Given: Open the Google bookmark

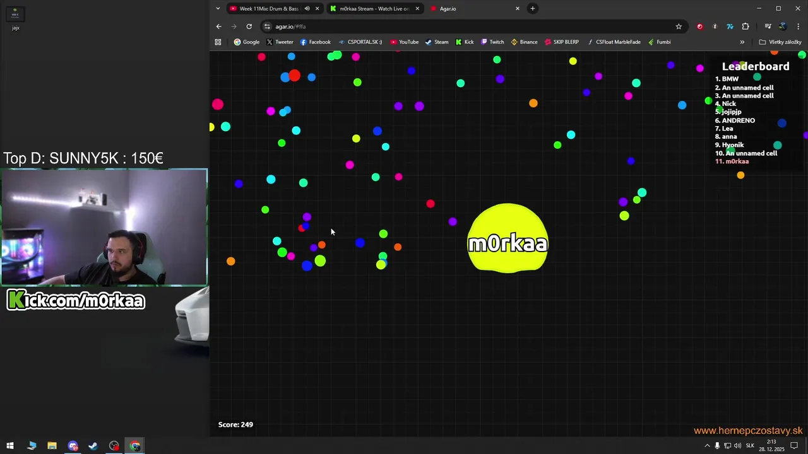Looking at the screenshot, I should (x=247, y=42).
